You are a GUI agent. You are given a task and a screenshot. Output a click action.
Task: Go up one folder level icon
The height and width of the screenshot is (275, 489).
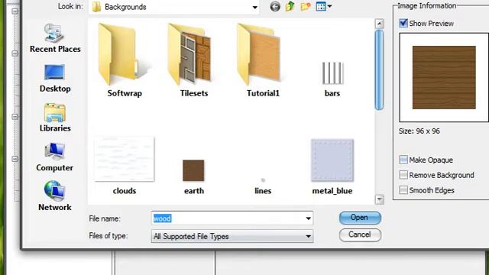pyautogui.click(x=290, y=6)
